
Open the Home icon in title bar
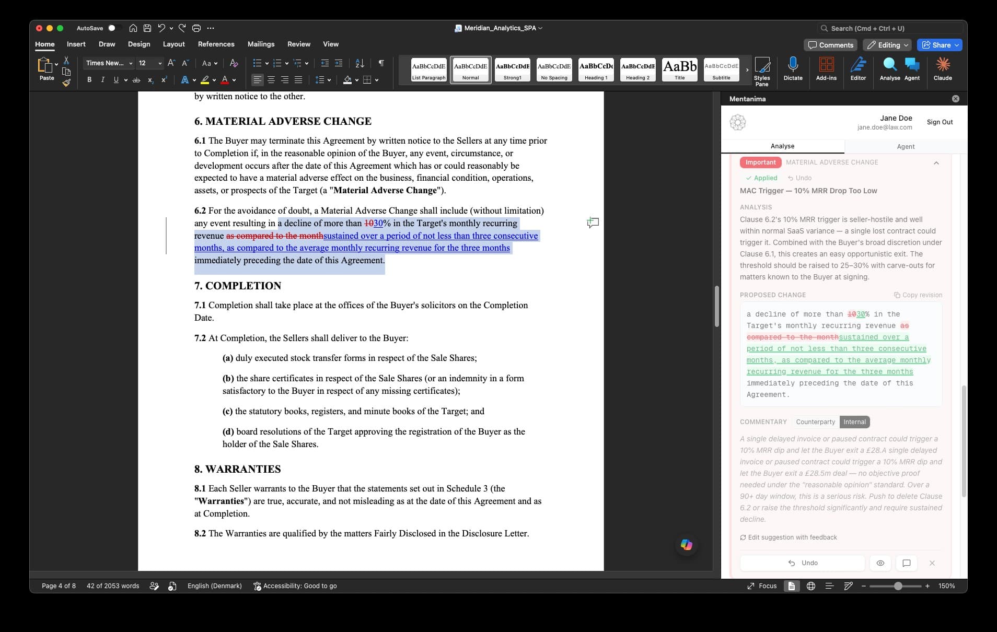133,28
